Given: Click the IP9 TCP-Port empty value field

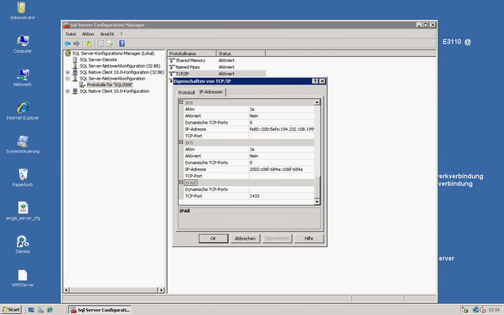Looking at the screenshot, I should point(281,176).
